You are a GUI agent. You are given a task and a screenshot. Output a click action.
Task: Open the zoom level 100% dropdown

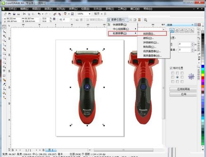(89, 14)
